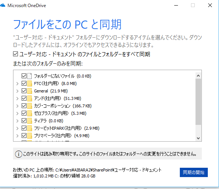
Task: Uncheck フォルダーにないファイル checkbox
Action: click(x=24, y=76)
